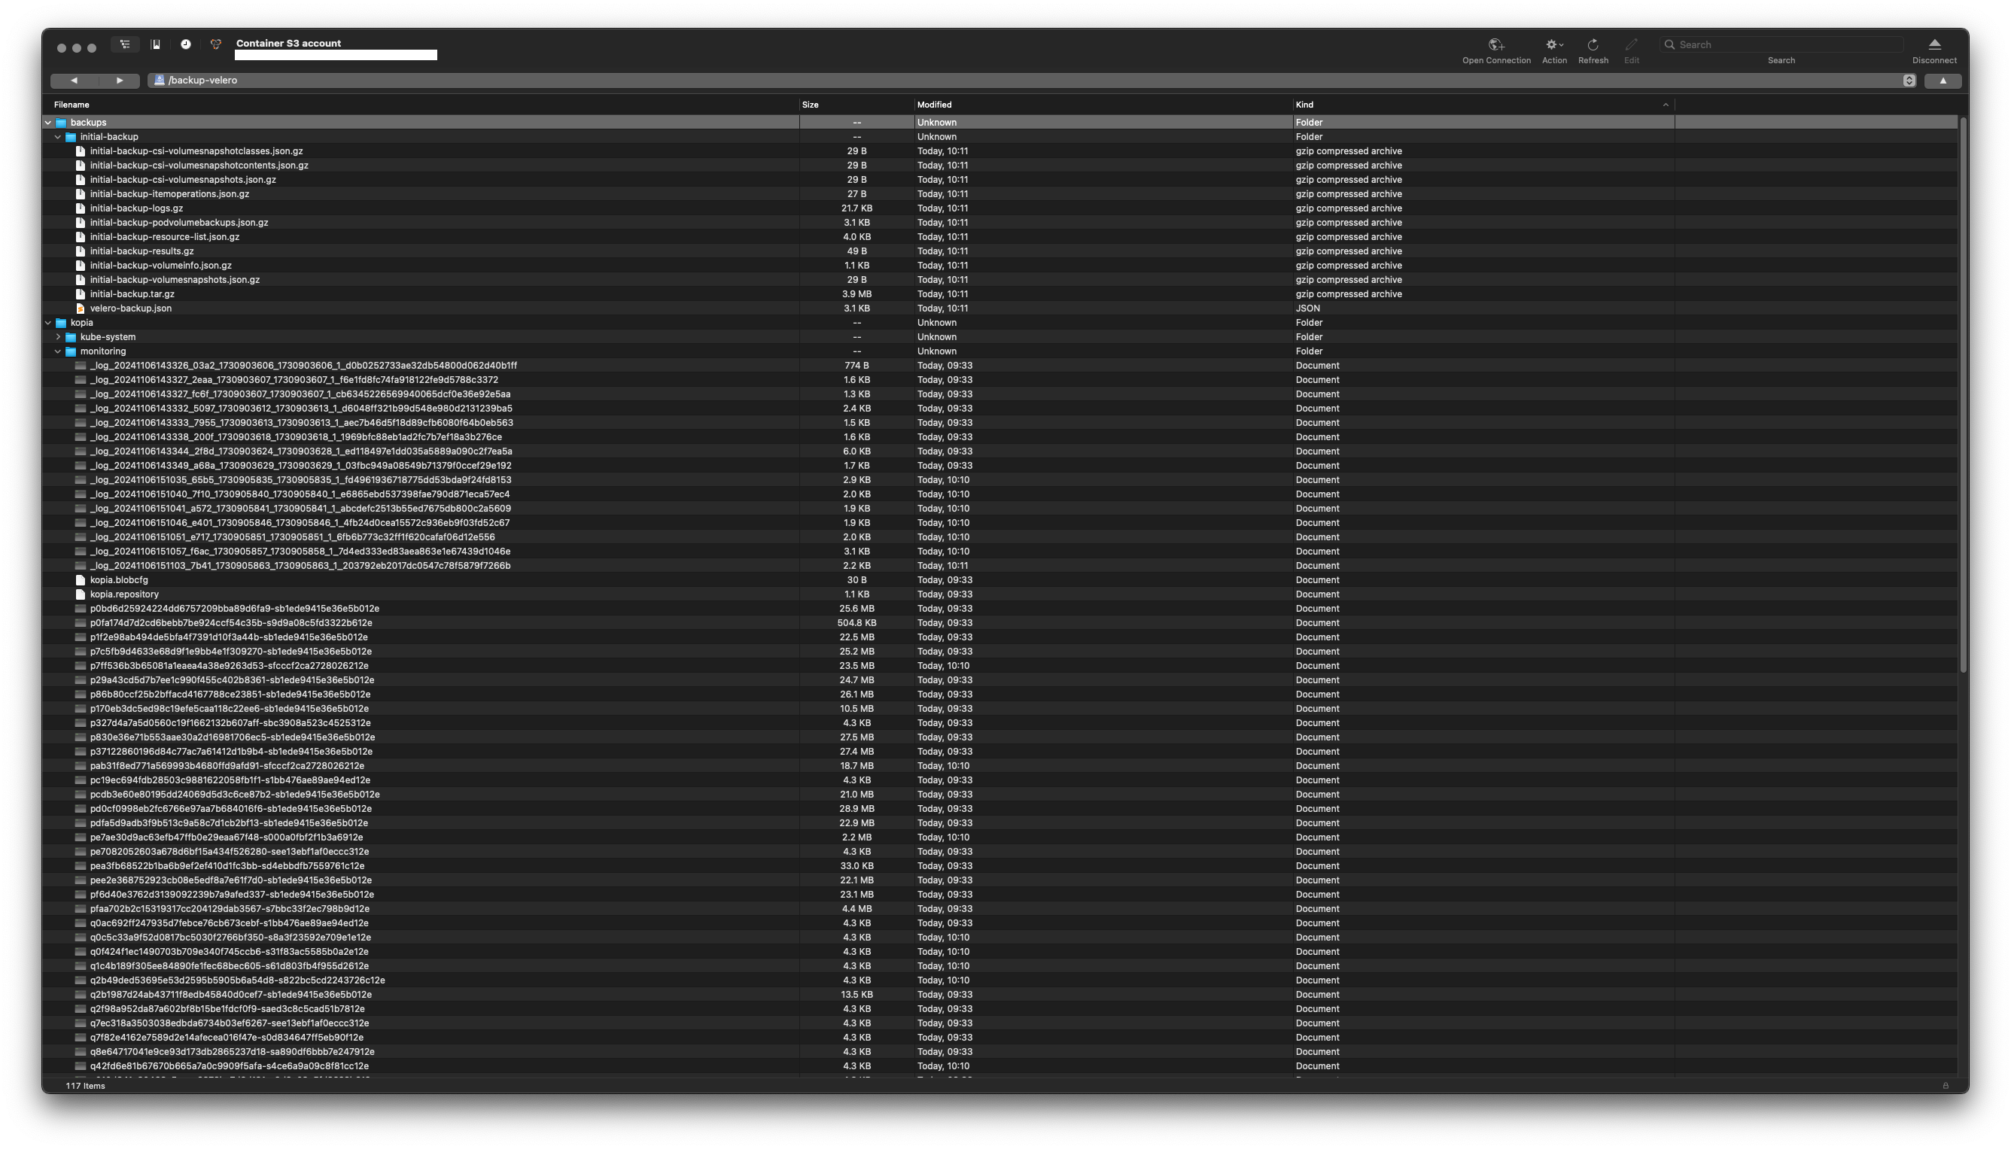Click initial-backup-logs.gz file icon
2011x1149 pixels.
[81, 208]
